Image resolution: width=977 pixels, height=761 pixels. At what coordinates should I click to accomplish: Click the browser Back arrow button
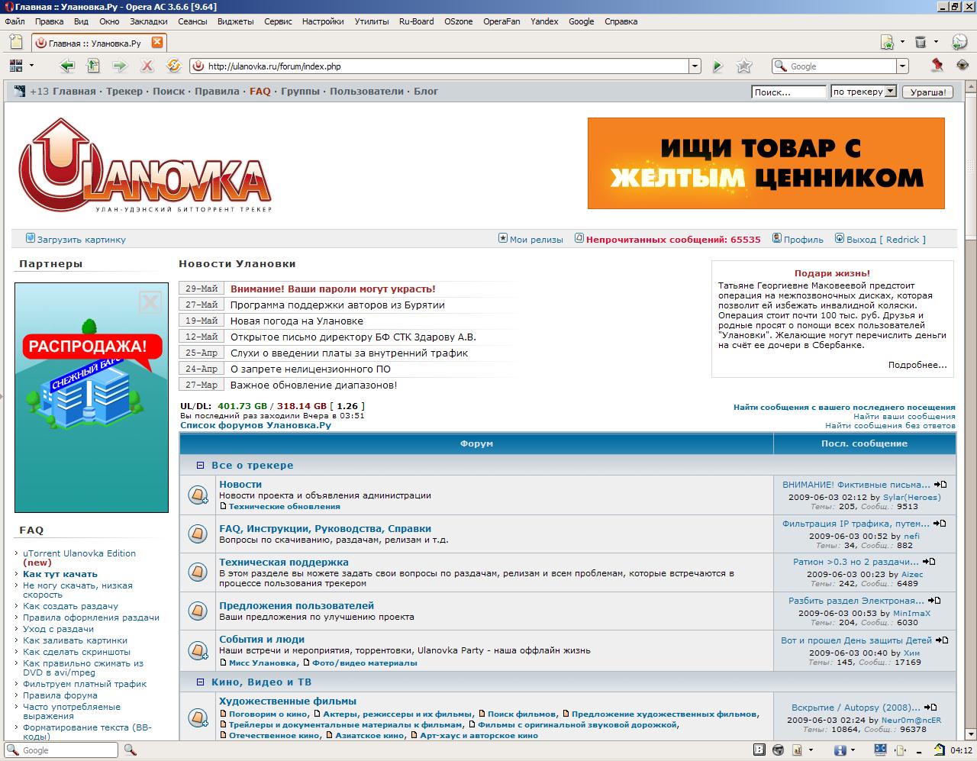click(x=67, y=66)
